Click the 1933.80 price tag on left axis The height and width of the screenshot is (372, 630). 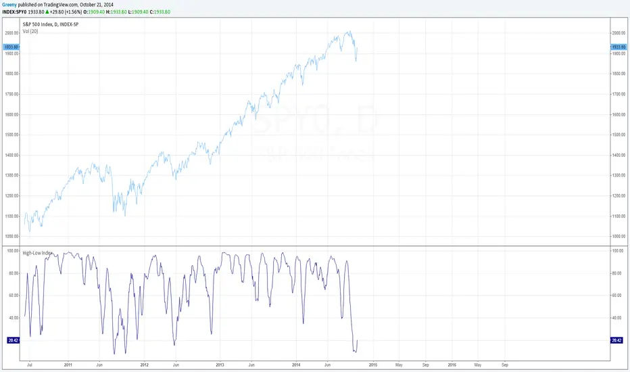point(11,47)
